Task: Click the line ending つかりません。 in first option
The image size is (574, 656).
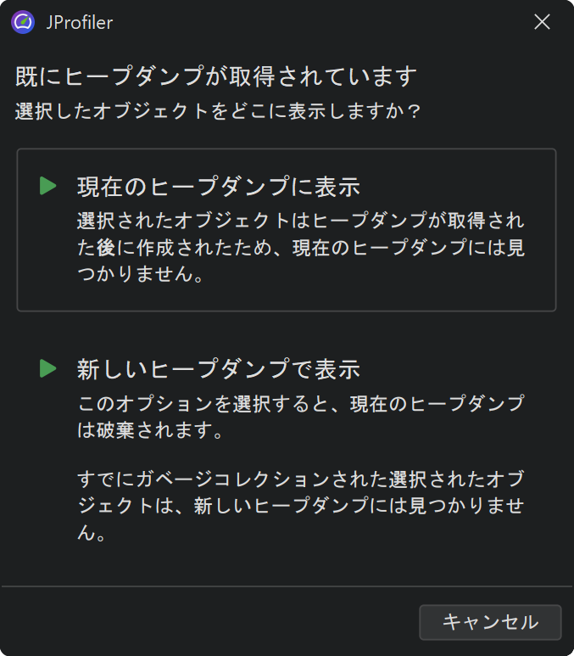Action: 140,277
